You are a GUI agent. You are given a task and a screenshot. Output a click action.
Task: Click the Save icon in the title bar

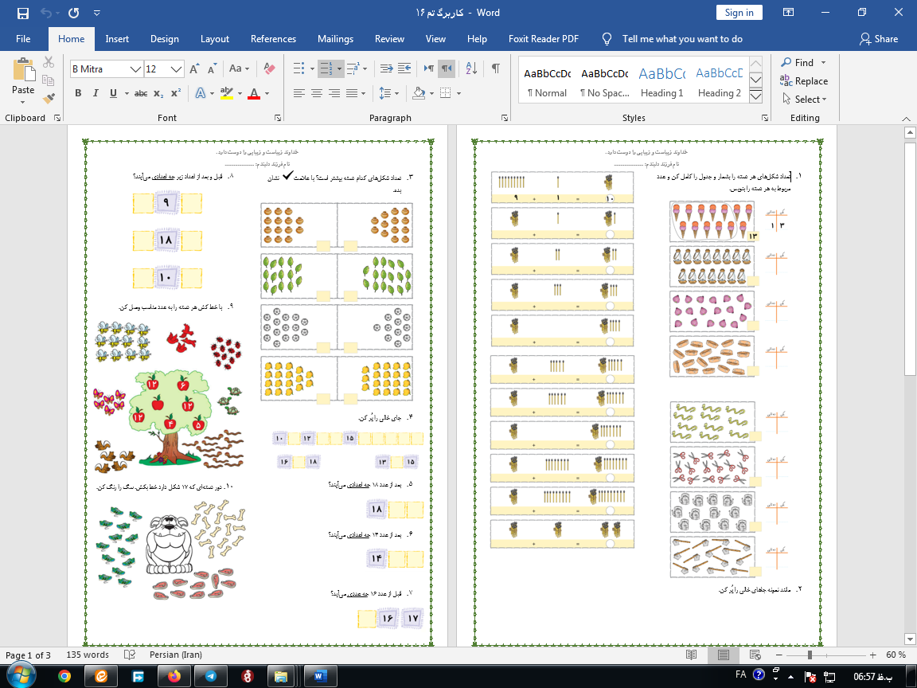coord(22,13)
